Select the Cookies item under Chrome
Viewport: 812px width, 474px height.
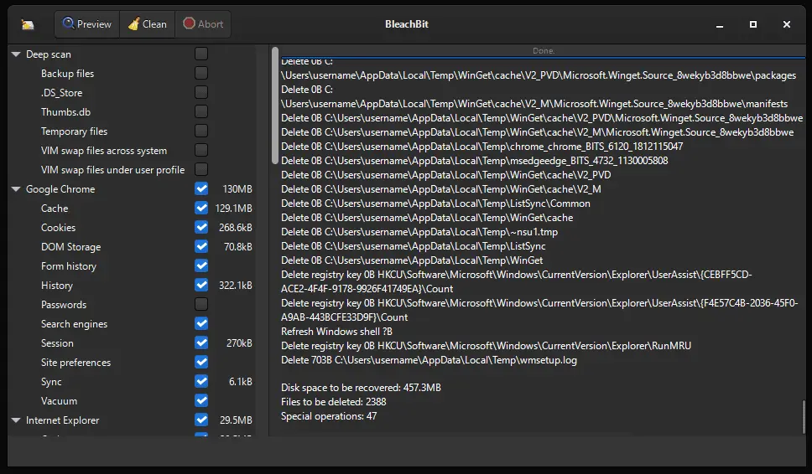pyautogui.click(x=58, y=228)
